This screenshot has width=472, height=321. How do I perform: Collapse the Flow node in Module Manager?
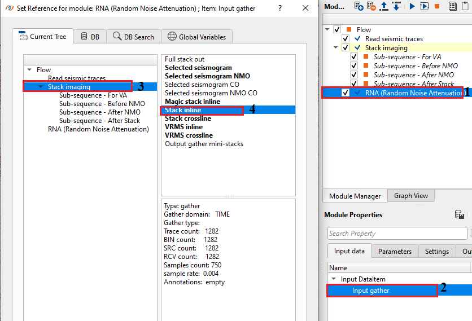(328, 29)
